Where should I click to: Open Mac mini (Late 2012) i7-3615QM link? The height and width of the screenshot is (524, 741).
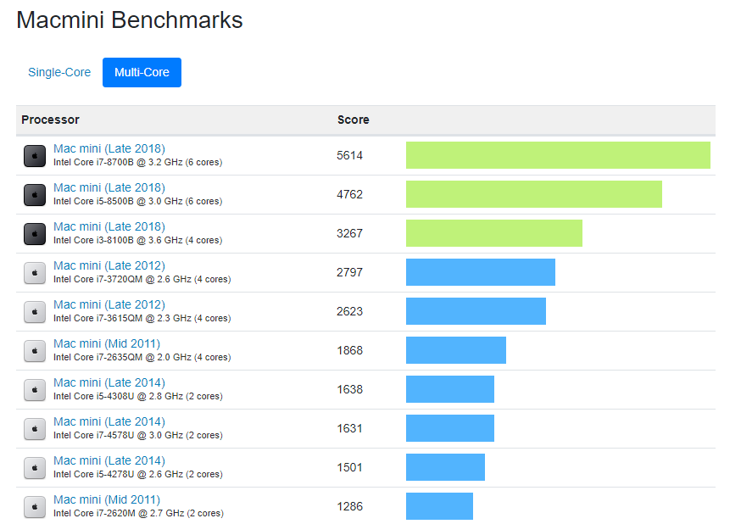(109, 304)
